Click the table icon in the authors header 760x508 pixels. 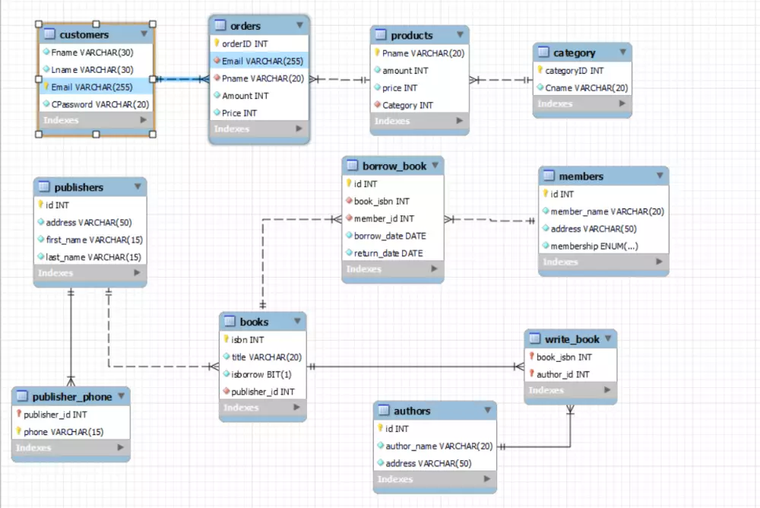pos(384,410)
